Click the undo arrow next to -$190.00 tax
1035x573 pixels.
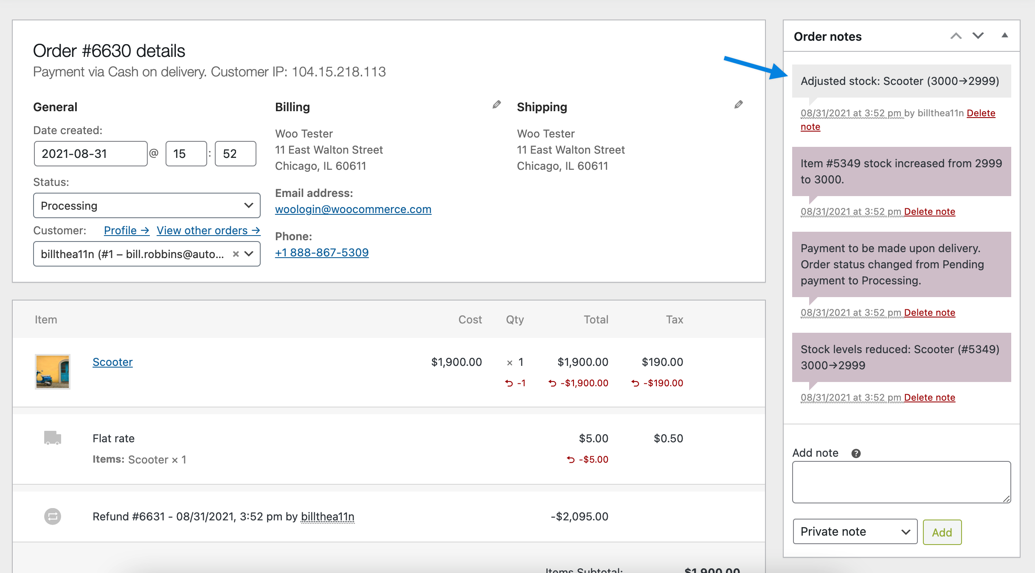(635, 383)
